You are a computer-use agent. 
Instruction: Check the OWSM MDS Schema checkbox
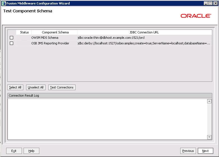[x=12, y=38]
